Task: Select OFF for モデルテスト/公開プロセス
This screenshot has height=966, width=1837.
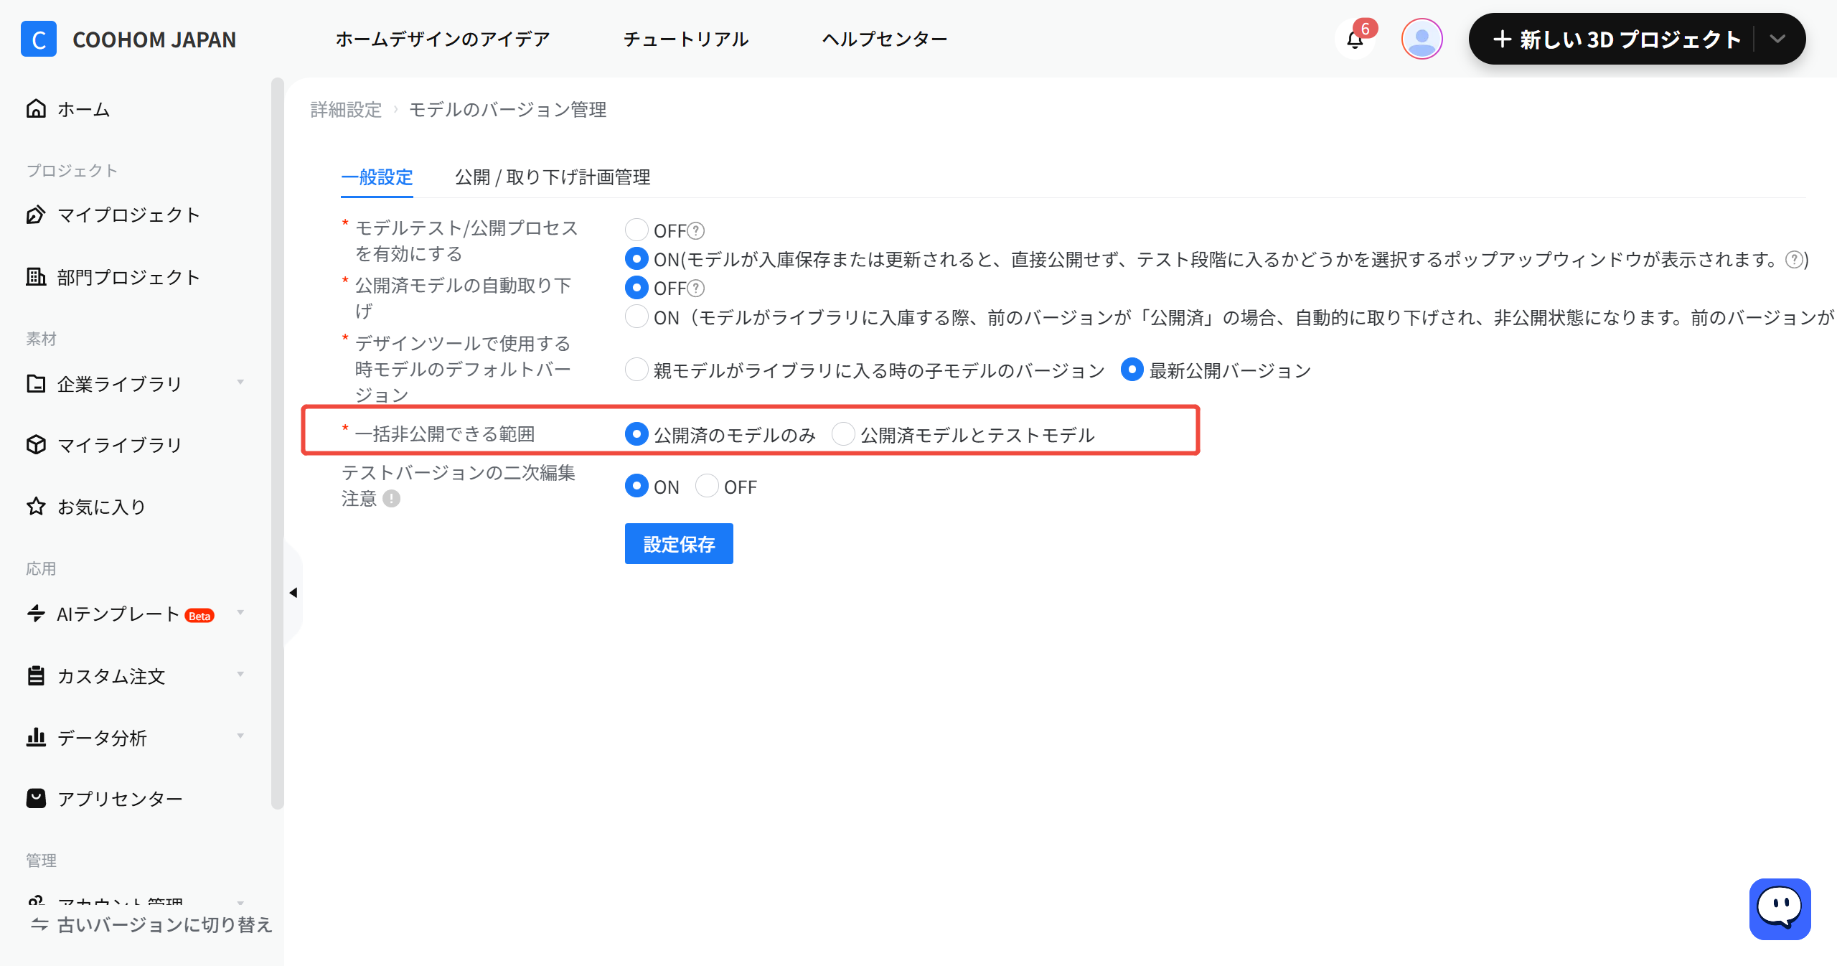Action: [636, 230]
